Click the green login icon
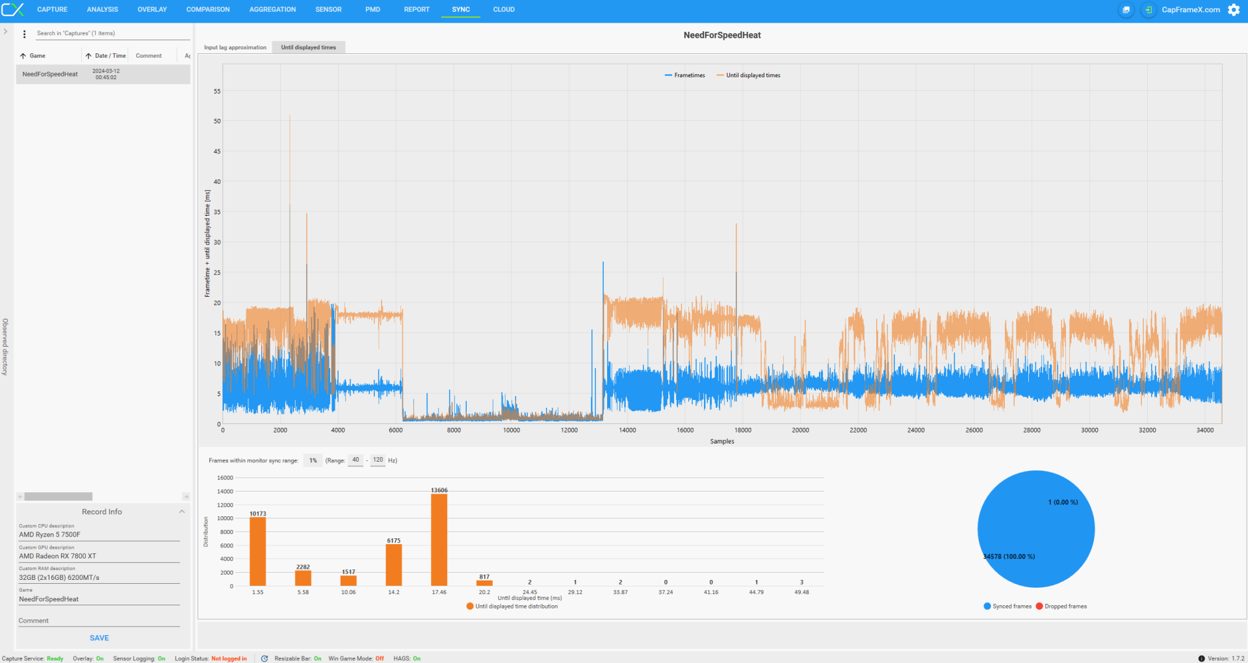 (x=1149, y=10)
